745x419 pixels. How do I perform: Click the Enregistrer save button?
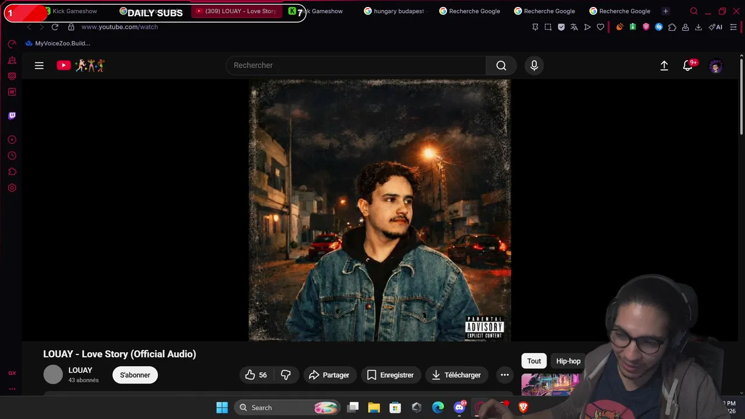click(x=391, y=375)
